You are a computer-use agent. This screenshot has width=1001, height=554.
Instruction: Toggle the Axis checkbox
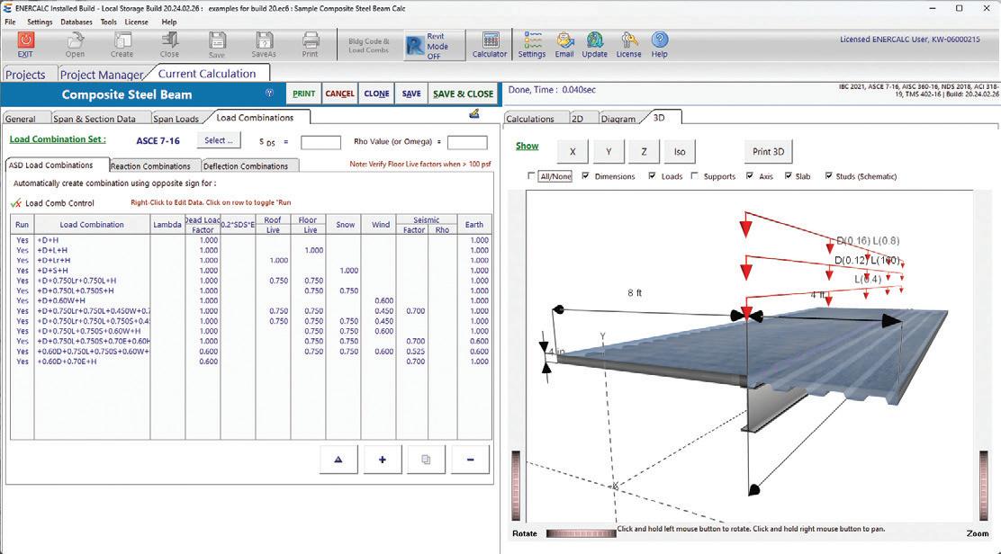point(750,176)
